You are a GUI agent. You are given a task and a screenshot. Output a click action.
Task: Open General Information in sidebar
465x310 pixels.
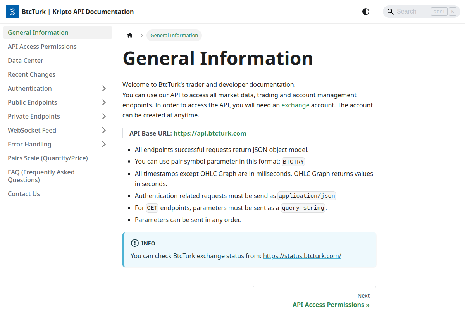58,33
